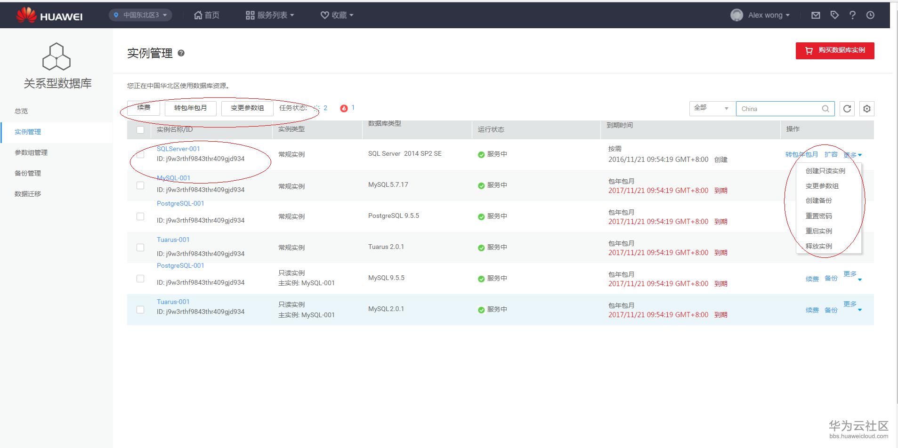
Task: Open PostgreSQL-001 link in PostgreSQL 9.5.5 row
Action: point(180,203)
